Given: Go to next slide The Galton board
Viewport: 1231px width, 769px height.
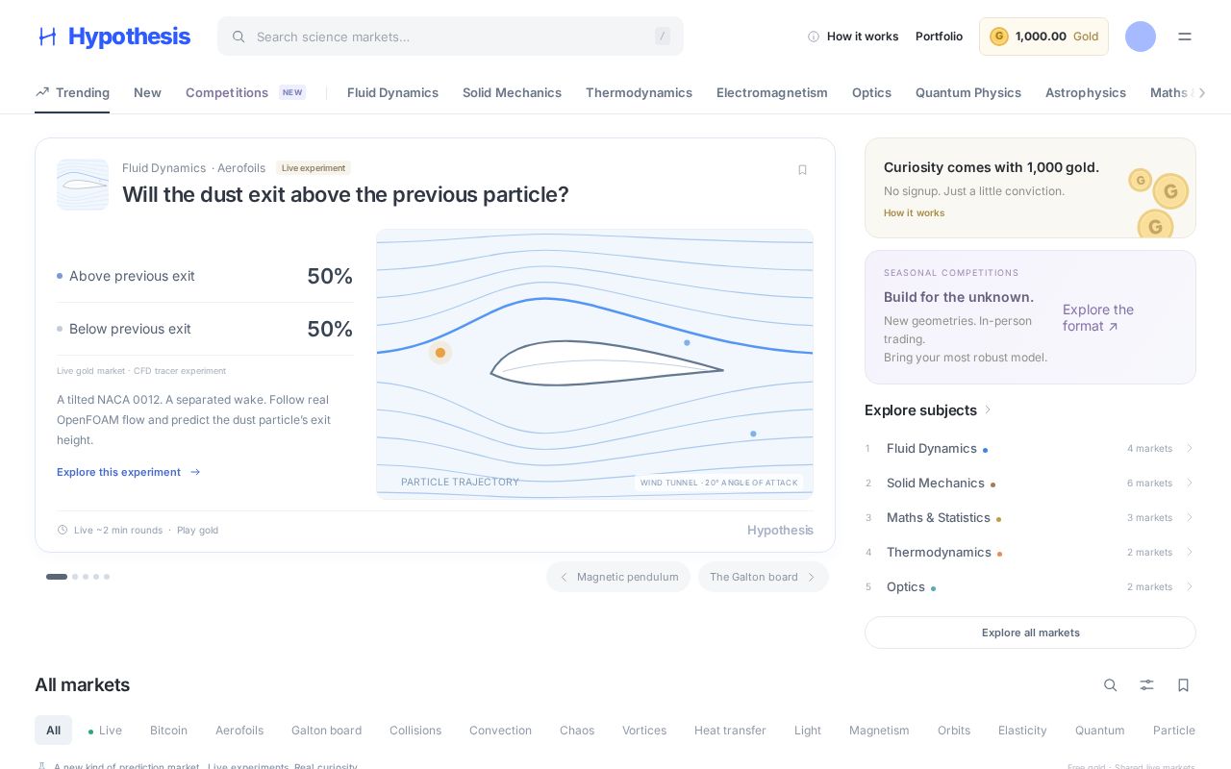Looking at the screenshot, I should [764, 577].
